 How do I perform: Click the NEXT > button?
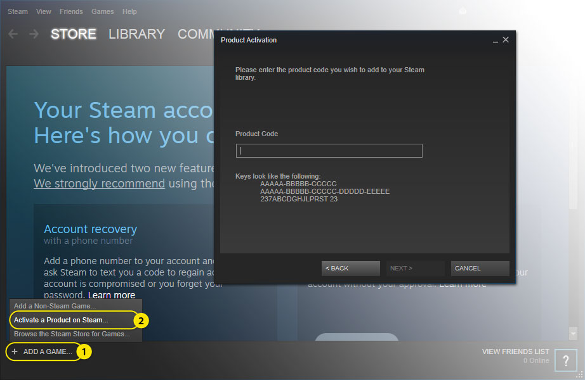pyautogui.click(x=415, y=269)
